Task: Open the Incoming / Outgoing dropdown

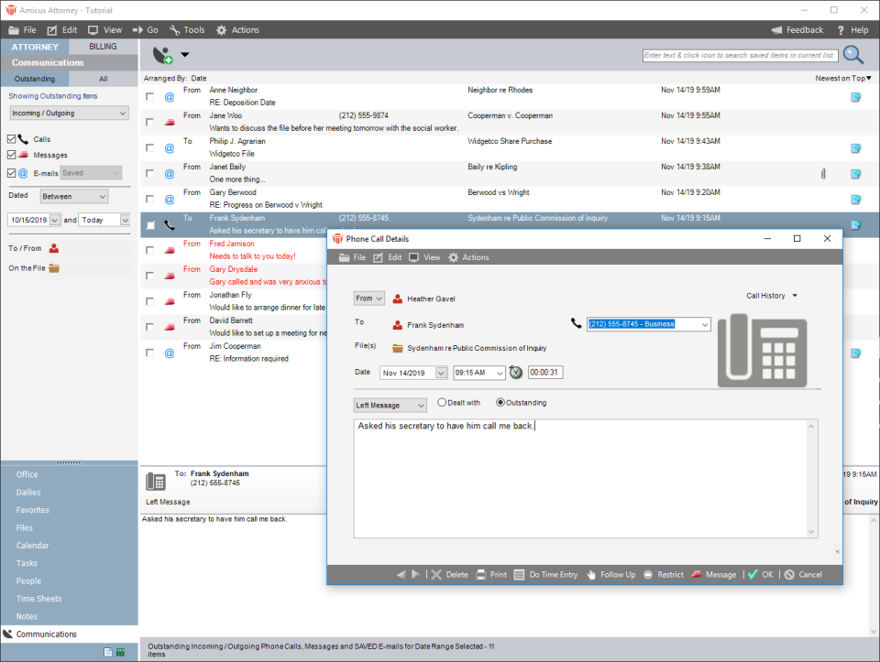Action: pos(69,114)
